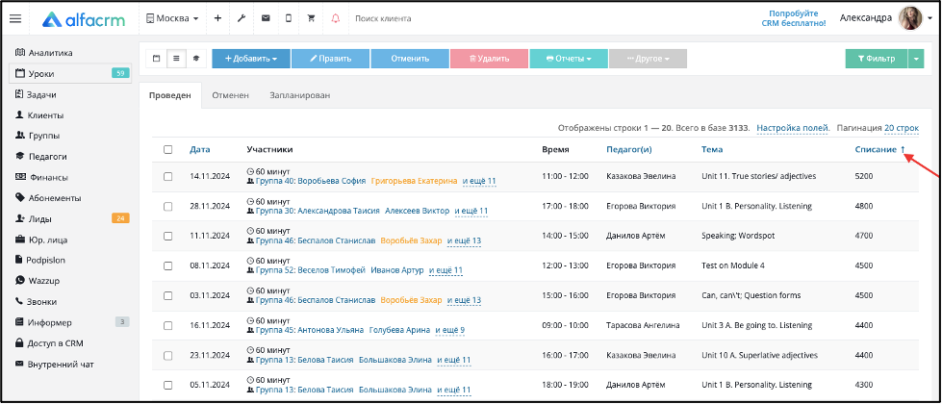
Task: Click the red Удалить button
Action: click(x=489, y=59)
